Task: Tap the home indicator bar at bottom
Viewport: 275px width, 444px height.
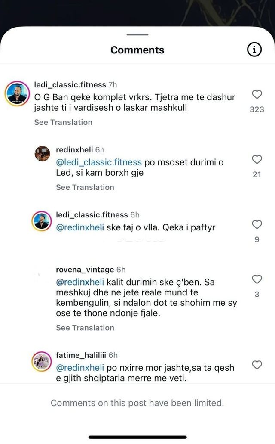Action: click(x=137, y=437)
